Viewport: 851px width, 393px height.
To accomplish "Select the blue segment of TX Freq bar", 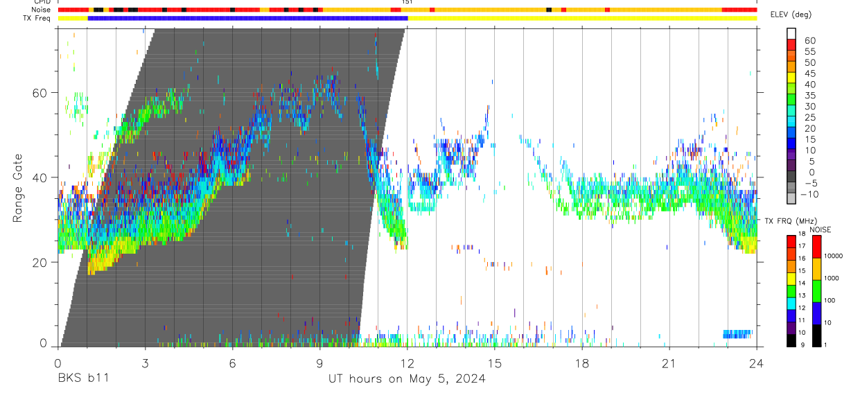I will [x=247, y=17].
